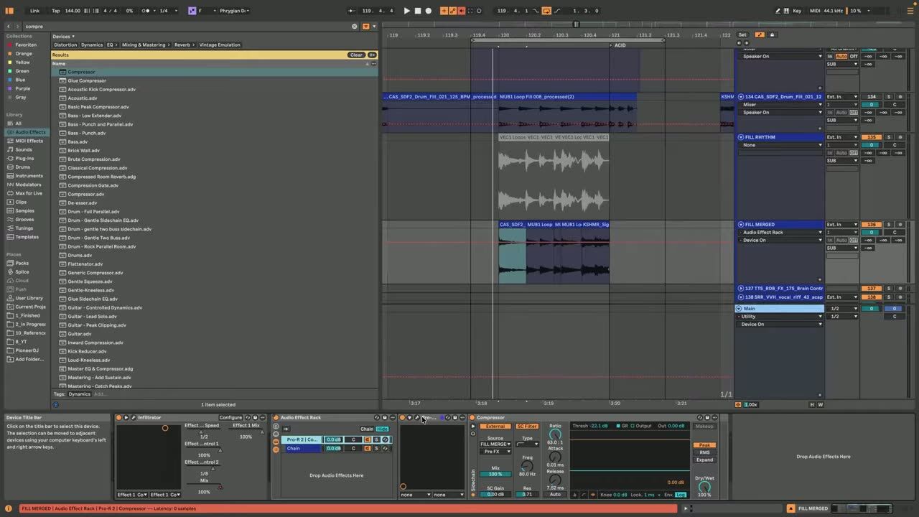
Task: Open the Splice place in the sidebar
Action: [x=22, y=271]
